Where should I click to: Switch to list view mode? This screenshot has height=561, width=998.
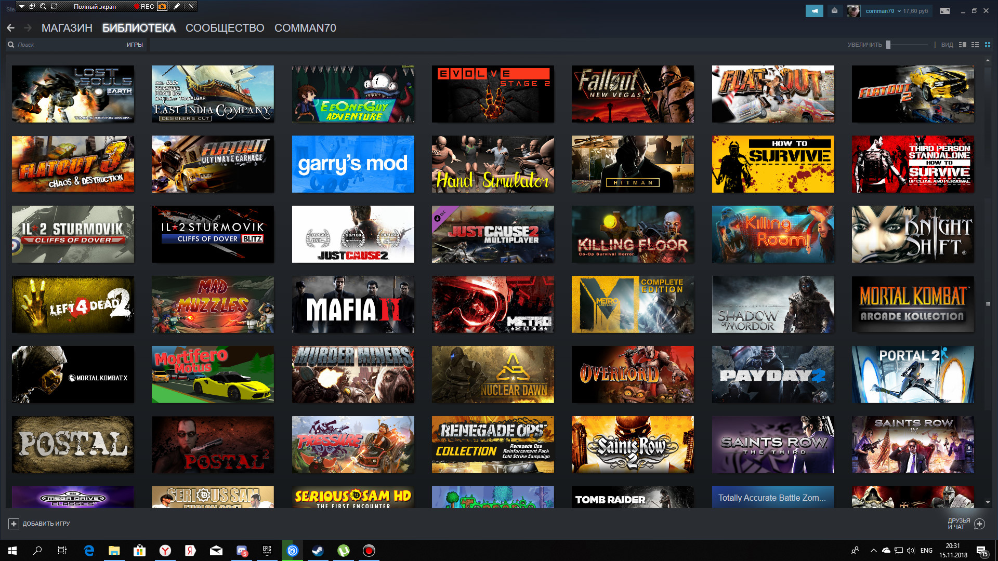975,45
